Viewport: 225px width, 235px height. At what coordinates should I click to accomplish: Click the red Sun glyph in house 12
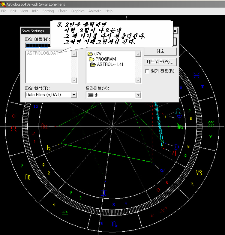[14, 116]
